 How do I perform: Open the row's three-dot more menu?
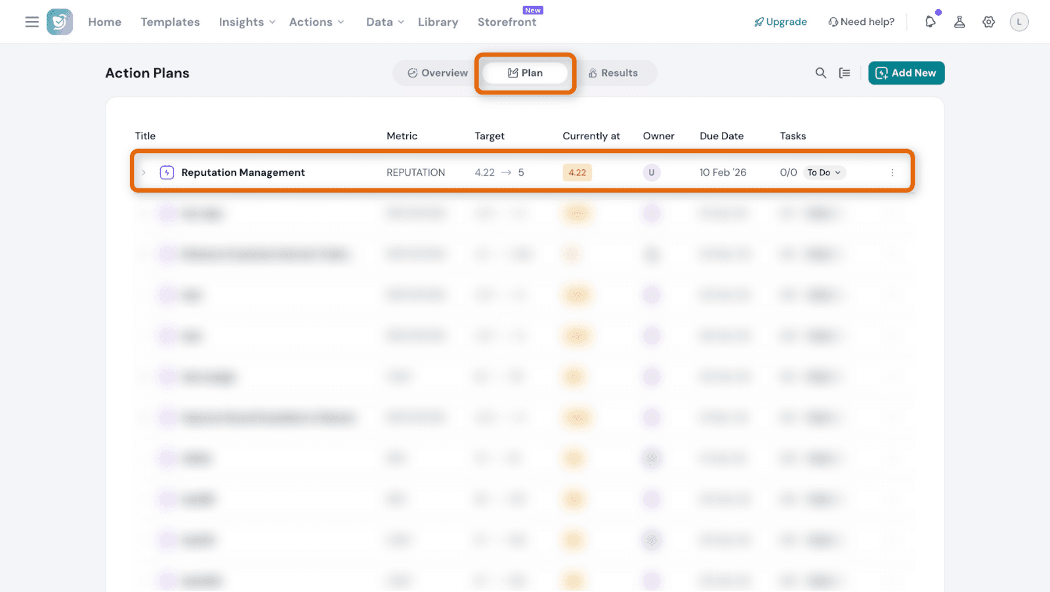click(x=892, y=173)
